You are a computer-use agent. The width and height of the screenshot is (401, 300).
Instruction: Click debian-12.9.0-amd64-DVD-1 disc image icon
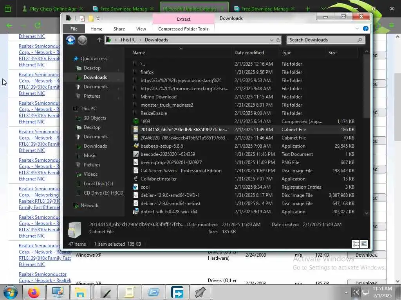[x=136, y=195]
